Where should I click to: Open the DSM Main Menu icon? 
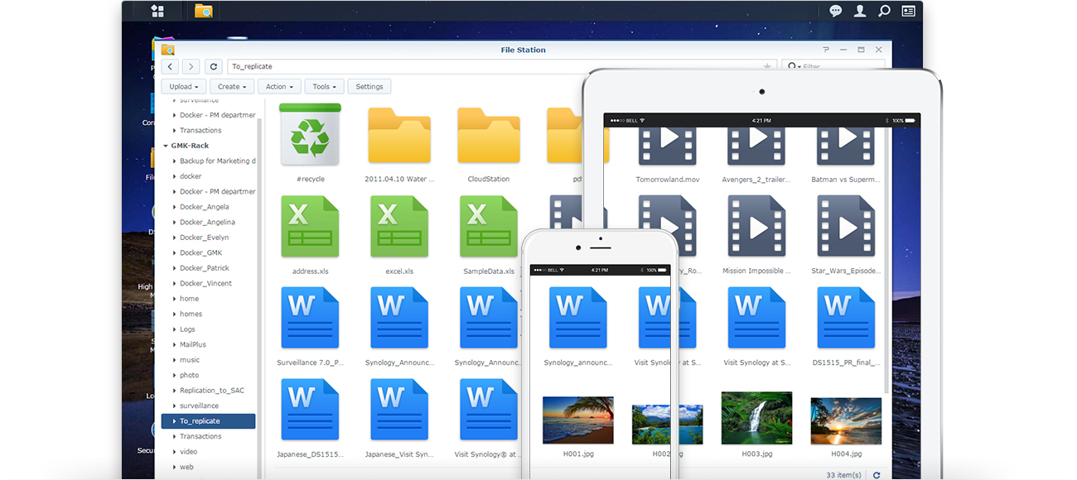point(157,11)
